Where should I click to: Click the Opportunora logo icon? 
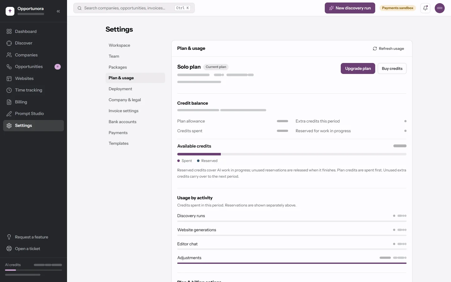10,11
